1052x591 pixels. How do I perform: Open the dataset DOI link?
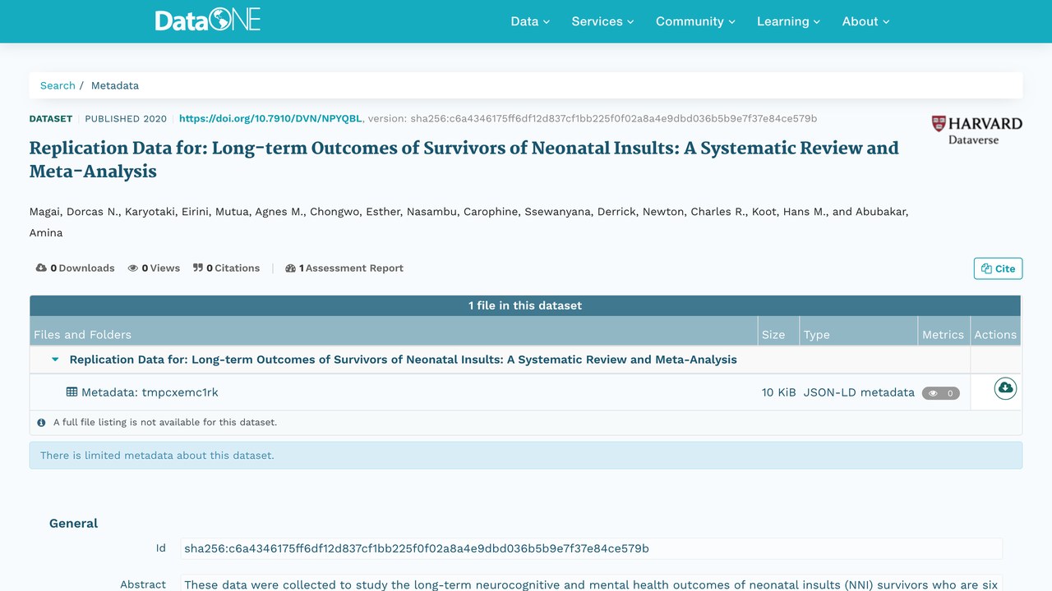point(270,118)
